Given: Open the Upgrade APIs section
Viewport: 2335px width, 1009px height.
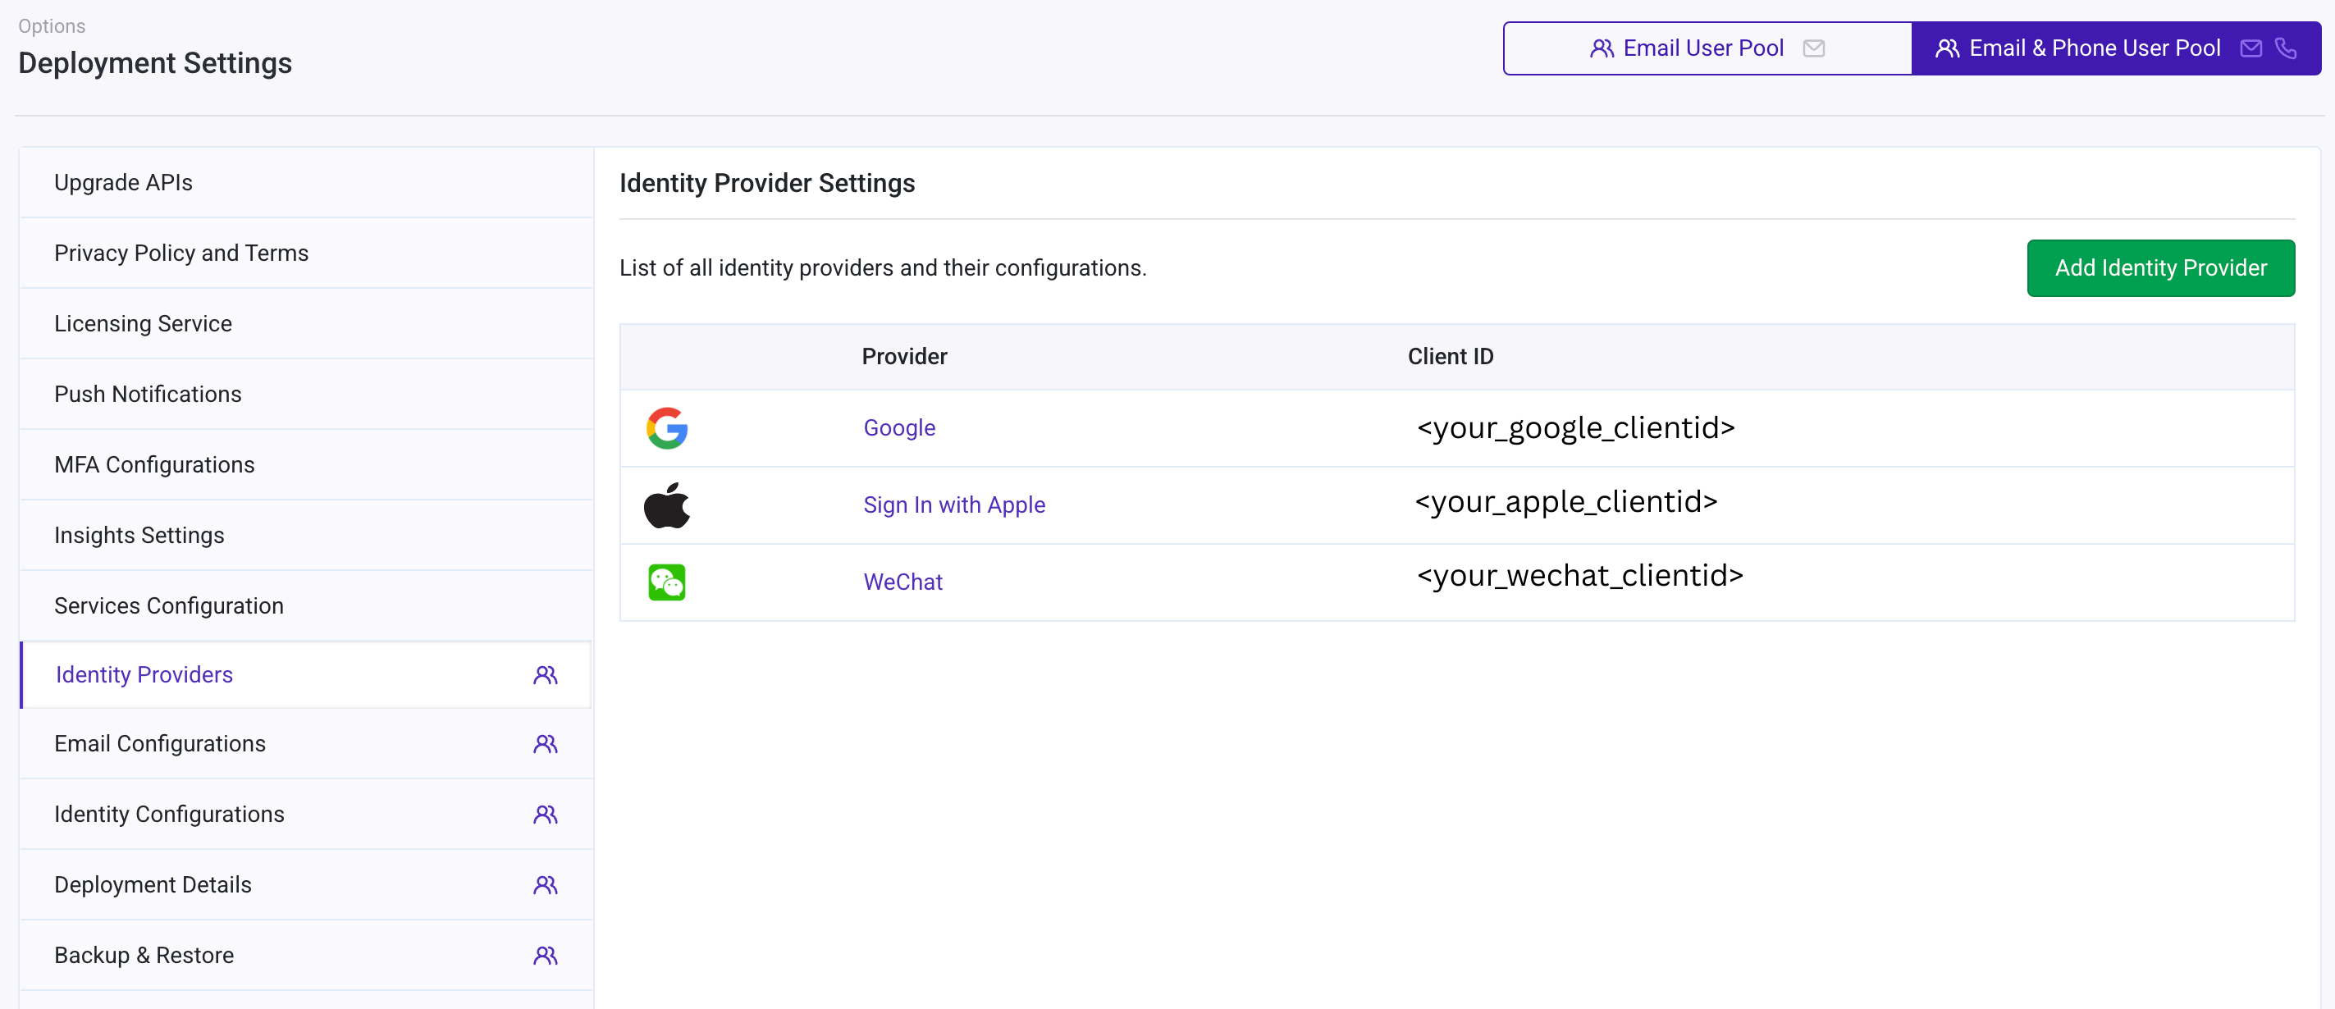Looking at the screenshot, I should [123, 182].
